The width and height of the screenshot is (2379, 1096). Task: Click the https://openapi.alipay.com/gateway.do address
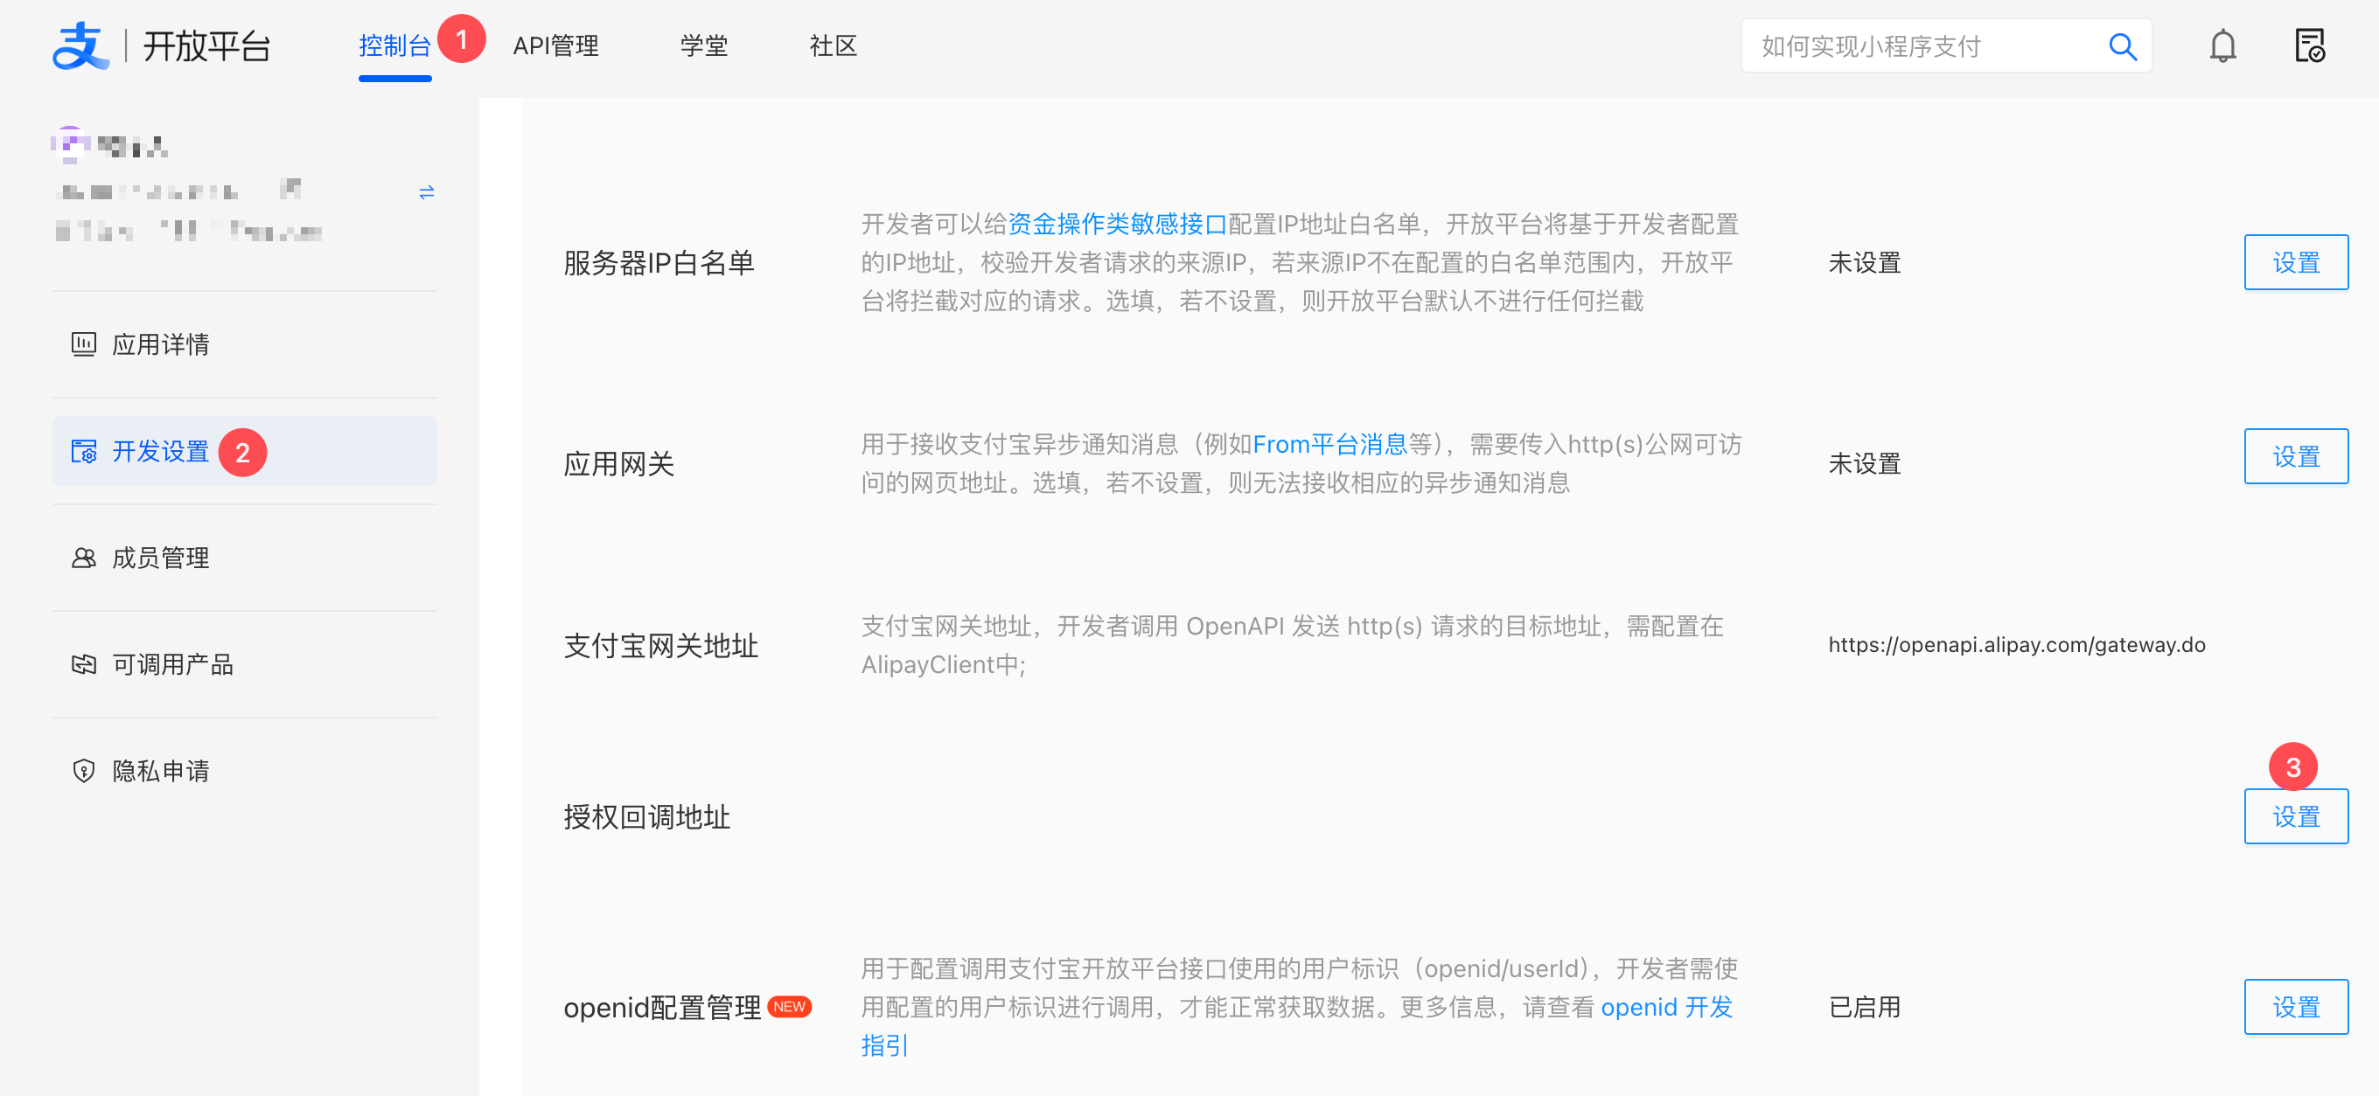click(2017, 645)
